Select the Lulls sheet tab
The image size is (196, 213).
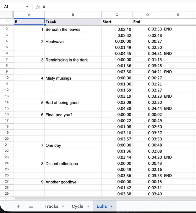click(102, 206)
